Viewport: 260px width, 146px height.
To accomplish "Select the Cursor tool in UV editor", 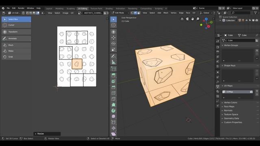I will point(16,25).
